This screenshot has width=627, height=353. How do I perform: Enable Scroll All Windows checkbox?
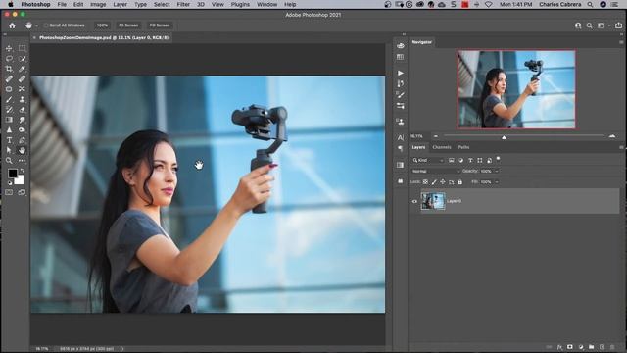46,25
